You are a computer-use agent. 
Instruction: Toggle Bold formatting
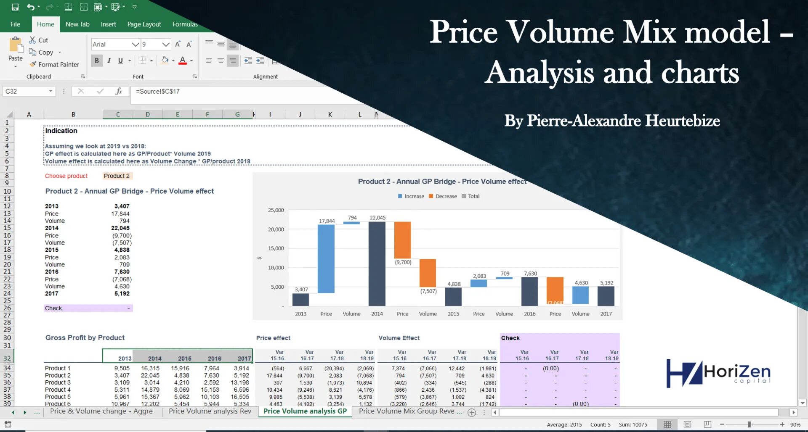point(96,61)
